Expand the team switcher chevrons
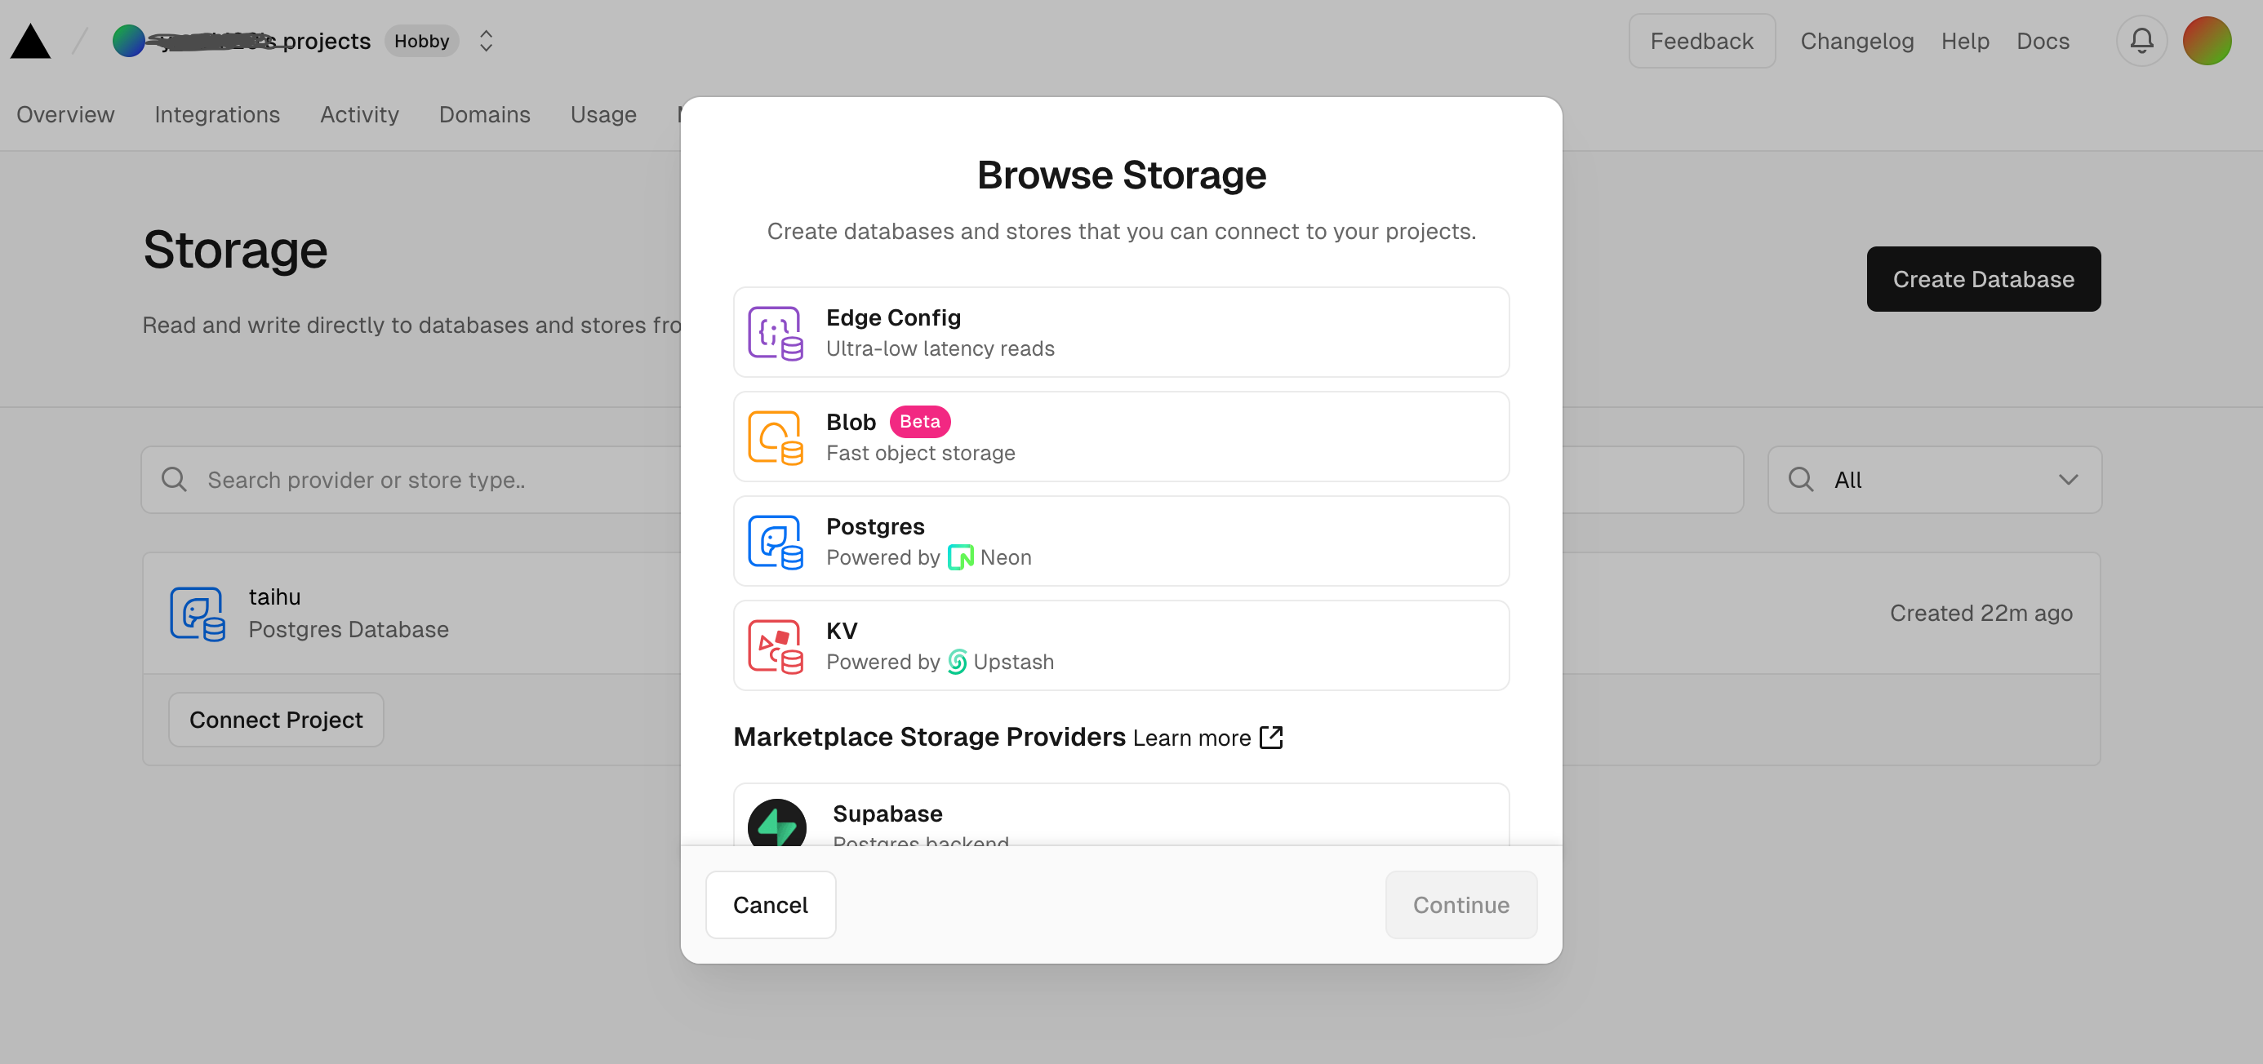2263x1064 pixels. coord(486,42)
